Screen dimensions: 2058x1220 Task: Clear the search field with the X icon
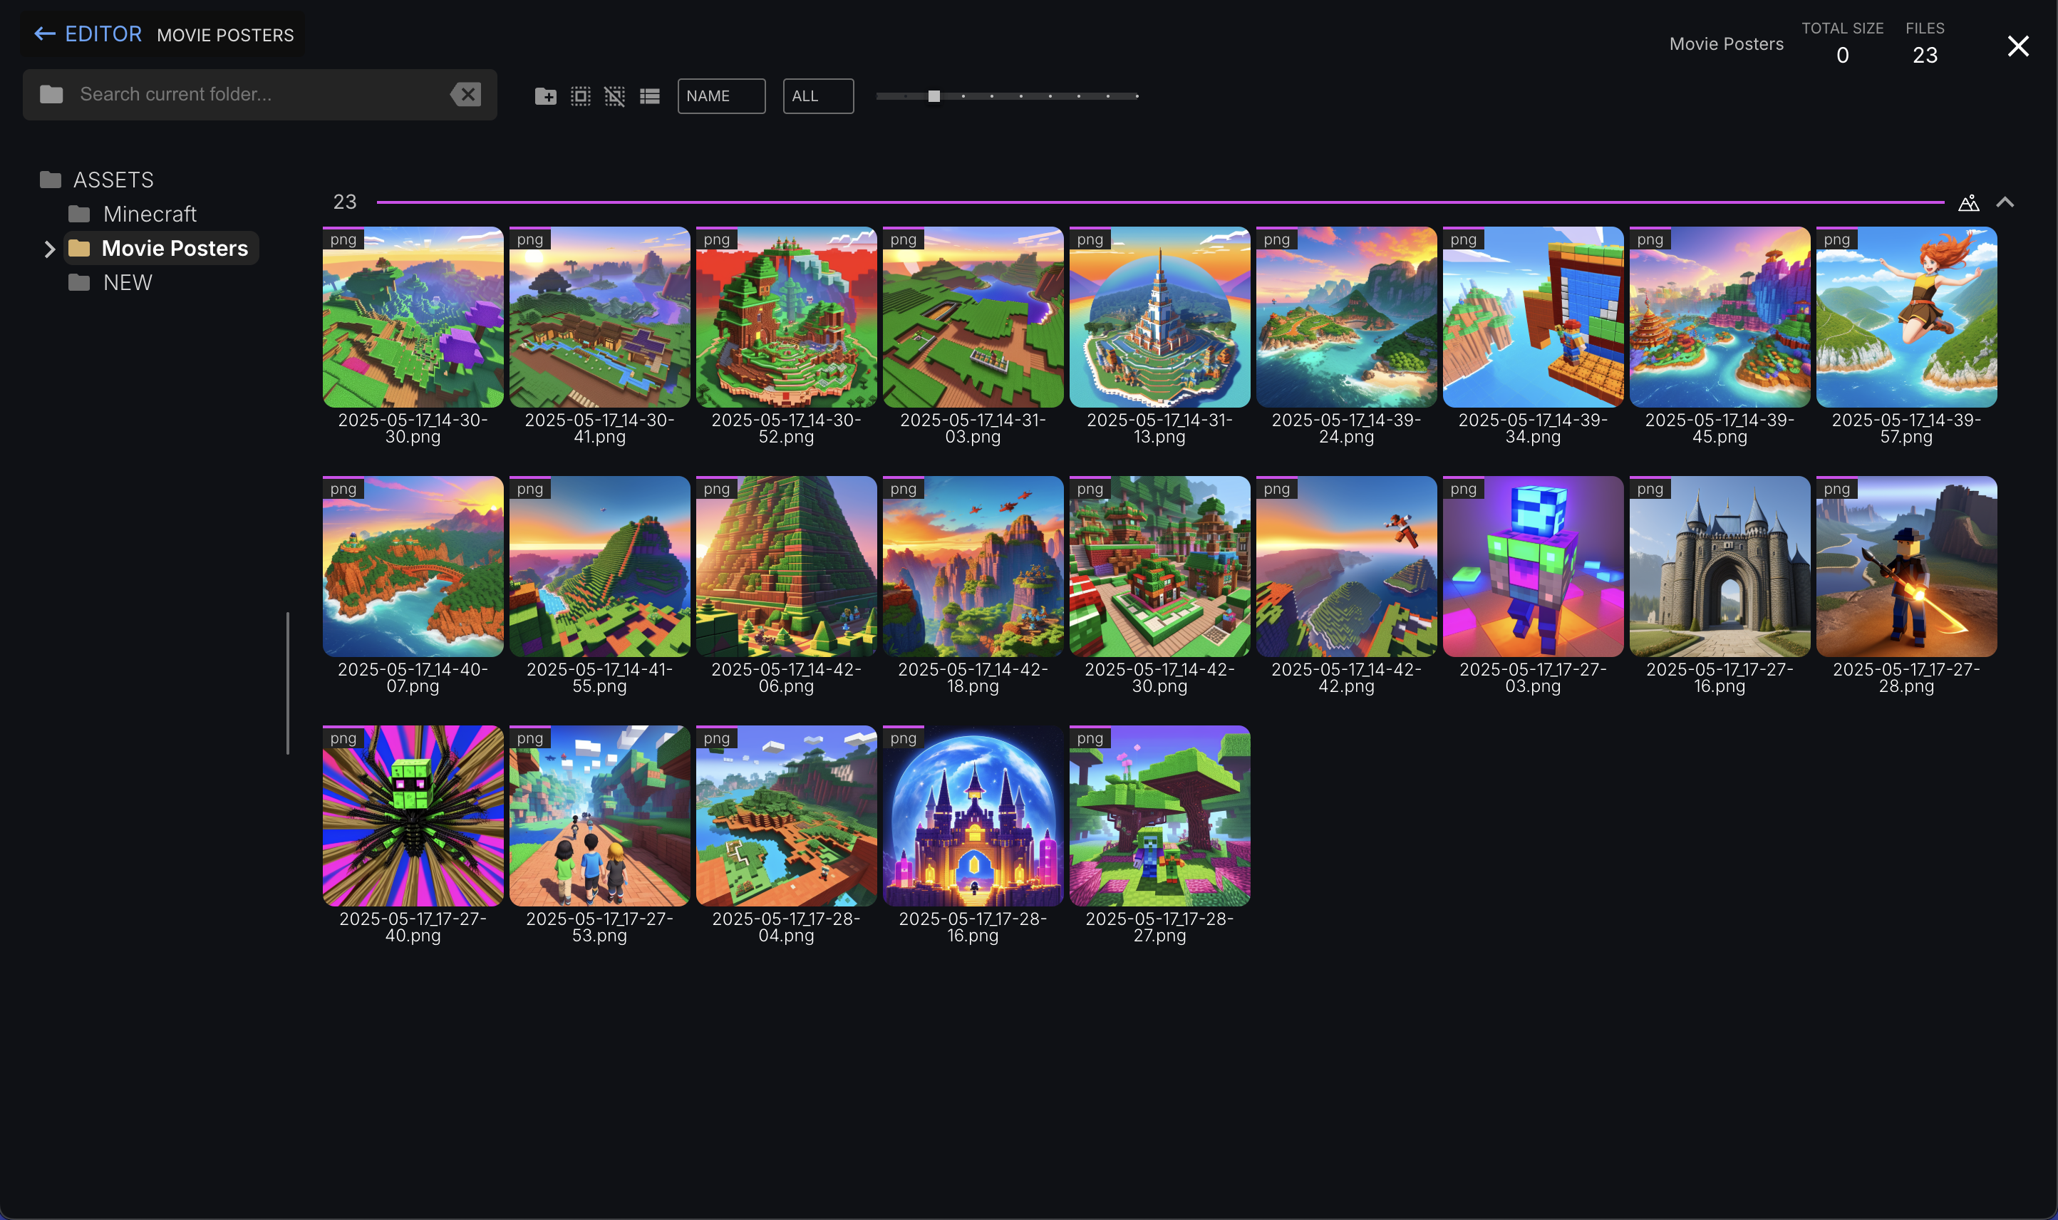[465, 95]
